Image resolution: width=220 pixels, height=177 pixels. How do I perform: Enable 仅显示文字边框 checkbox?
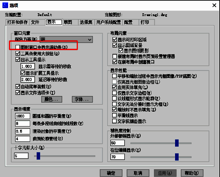[114, 93]
